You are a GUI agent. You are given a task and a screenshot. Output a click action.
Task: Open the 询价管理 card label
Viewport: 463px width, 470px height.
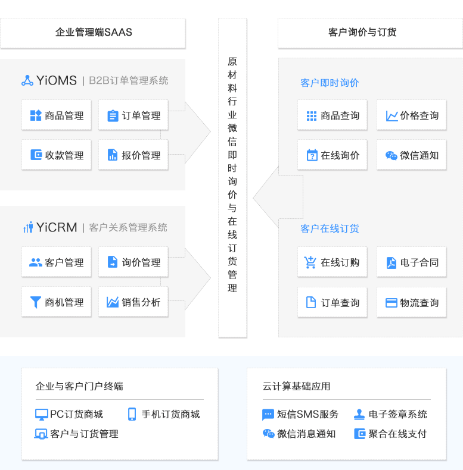pyautogui.click(x=141, y=262)
